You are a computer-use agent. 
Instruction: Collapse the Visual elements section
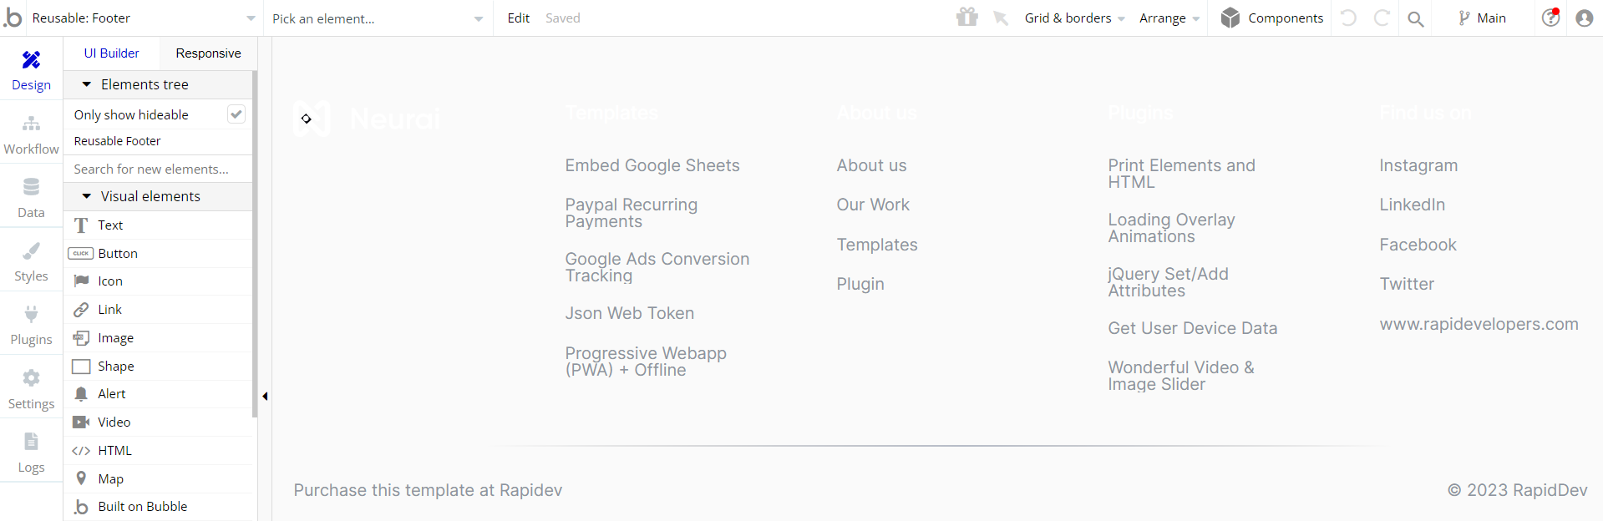click(87, 196)
